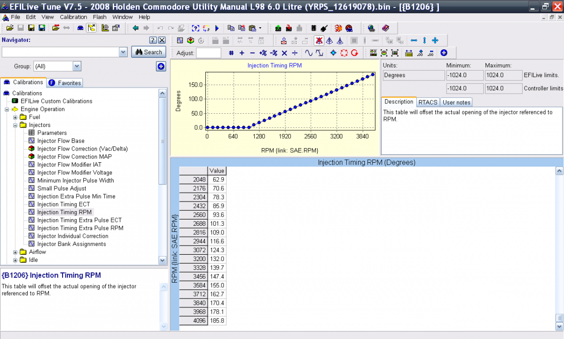Click the Navigator help question-mark button
The height and width of the screenshot is (339, 564).
click(x=153, y=40)
